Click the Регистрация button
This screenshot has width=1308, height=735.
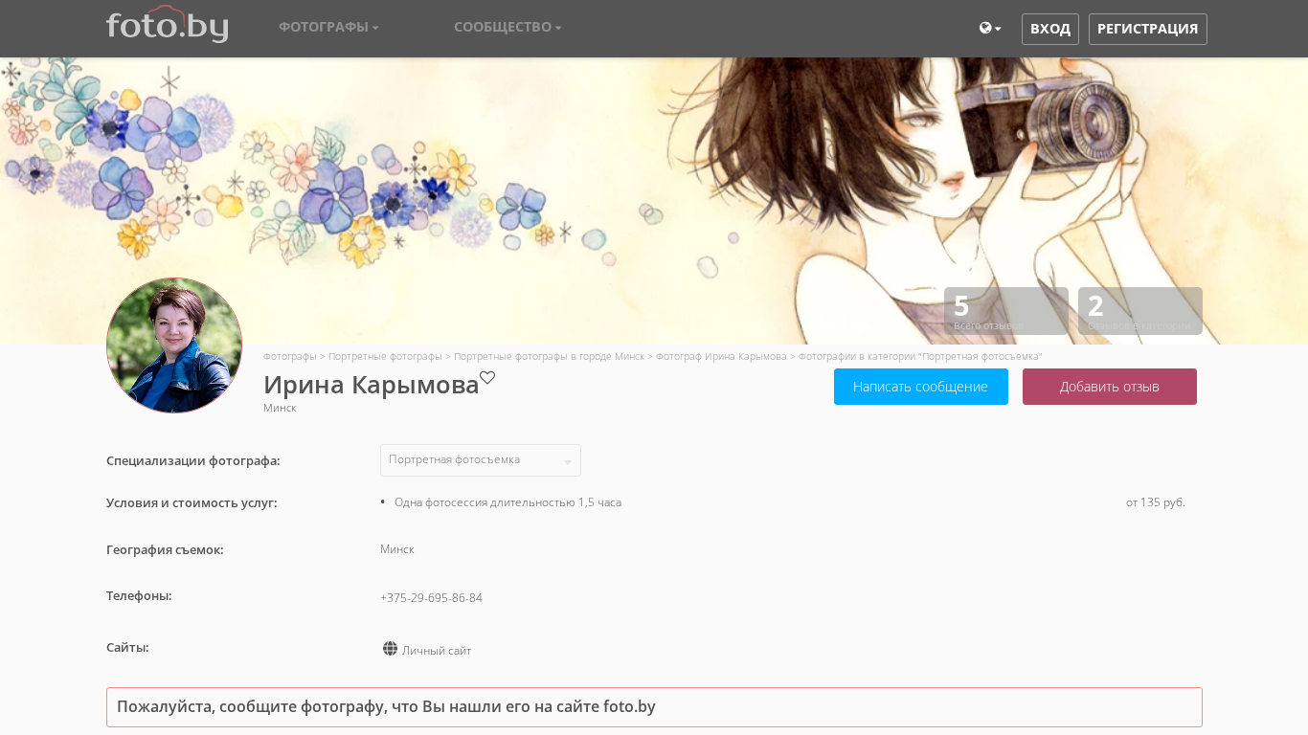tap(1148, 29)
